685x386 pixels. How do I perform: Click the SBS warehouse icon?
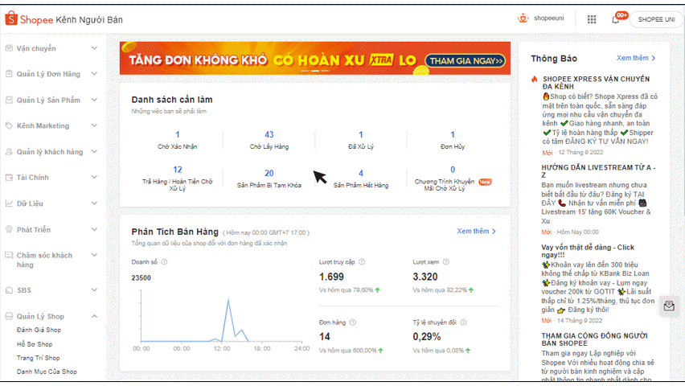point(9,289)
